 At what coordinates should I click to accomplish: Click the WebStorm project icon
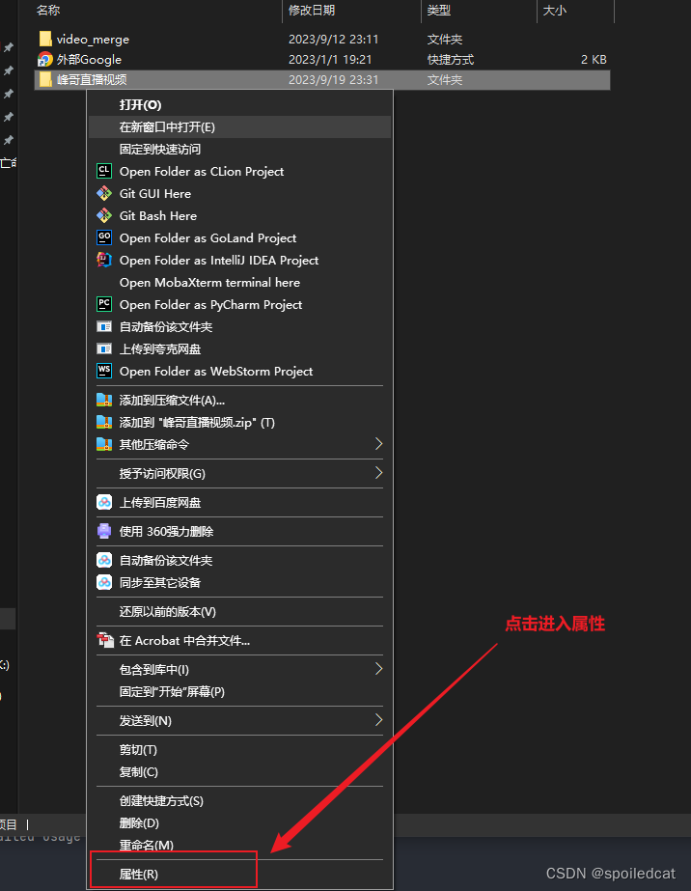[104, 371]
